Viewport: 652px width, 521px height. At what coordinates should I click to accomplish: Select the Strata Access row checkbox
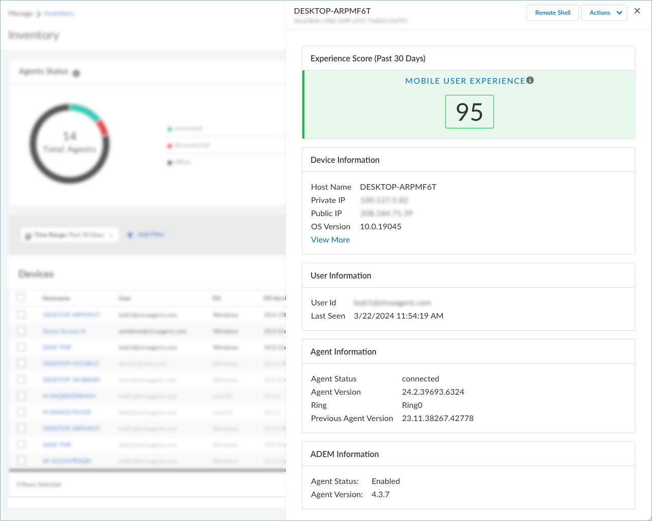click(21, 331)
